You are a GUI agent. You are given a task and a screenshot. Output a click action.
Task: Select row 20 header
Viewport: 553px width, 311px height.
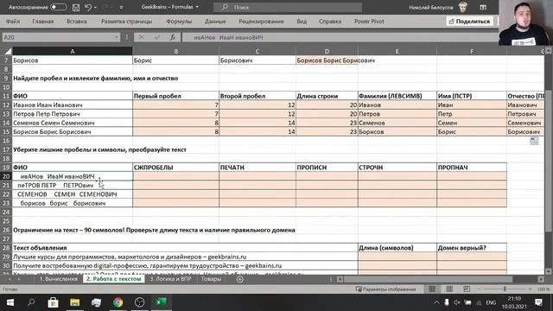point(6,176)
